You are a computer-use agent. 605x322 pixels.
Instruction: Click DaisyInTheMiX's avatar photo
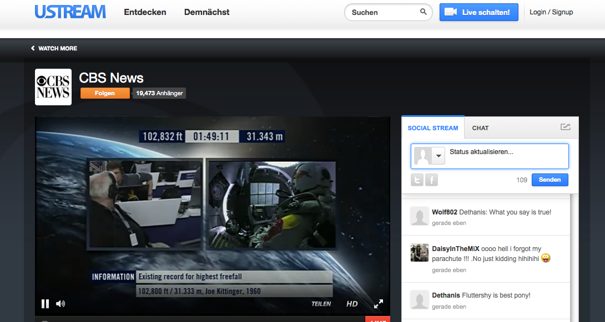coord(420,253)
